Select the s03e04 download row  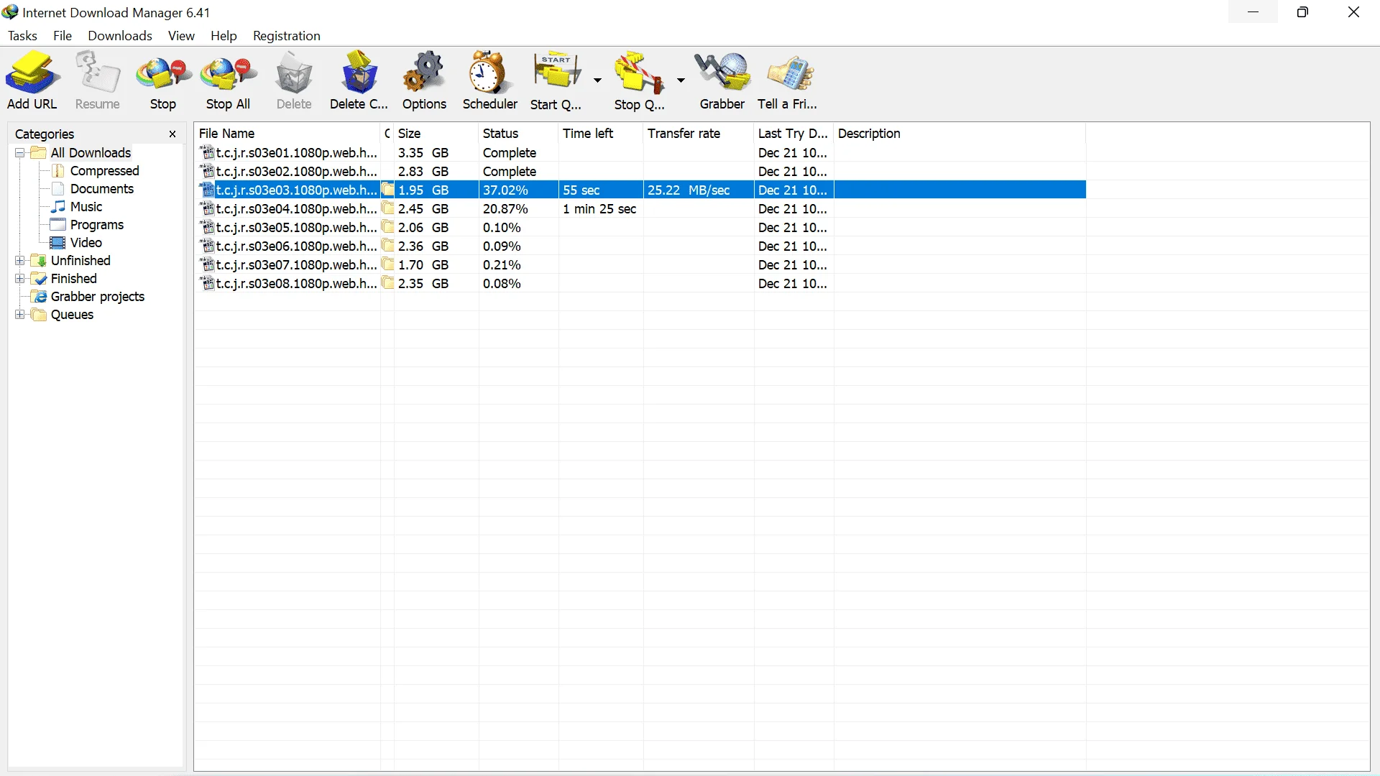click(640, 209)
